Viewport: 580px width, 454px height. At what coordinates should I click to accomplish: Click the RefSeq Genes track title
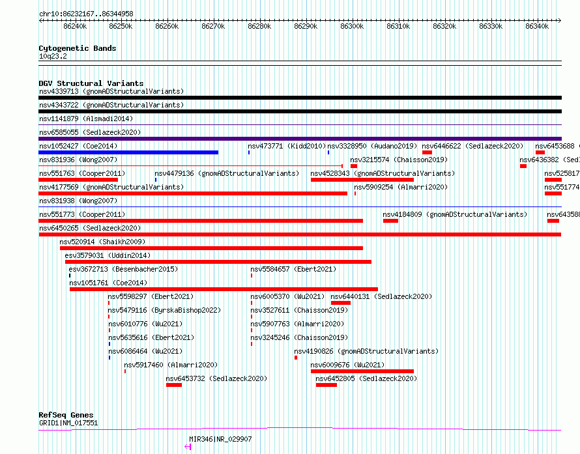point(66,415)
